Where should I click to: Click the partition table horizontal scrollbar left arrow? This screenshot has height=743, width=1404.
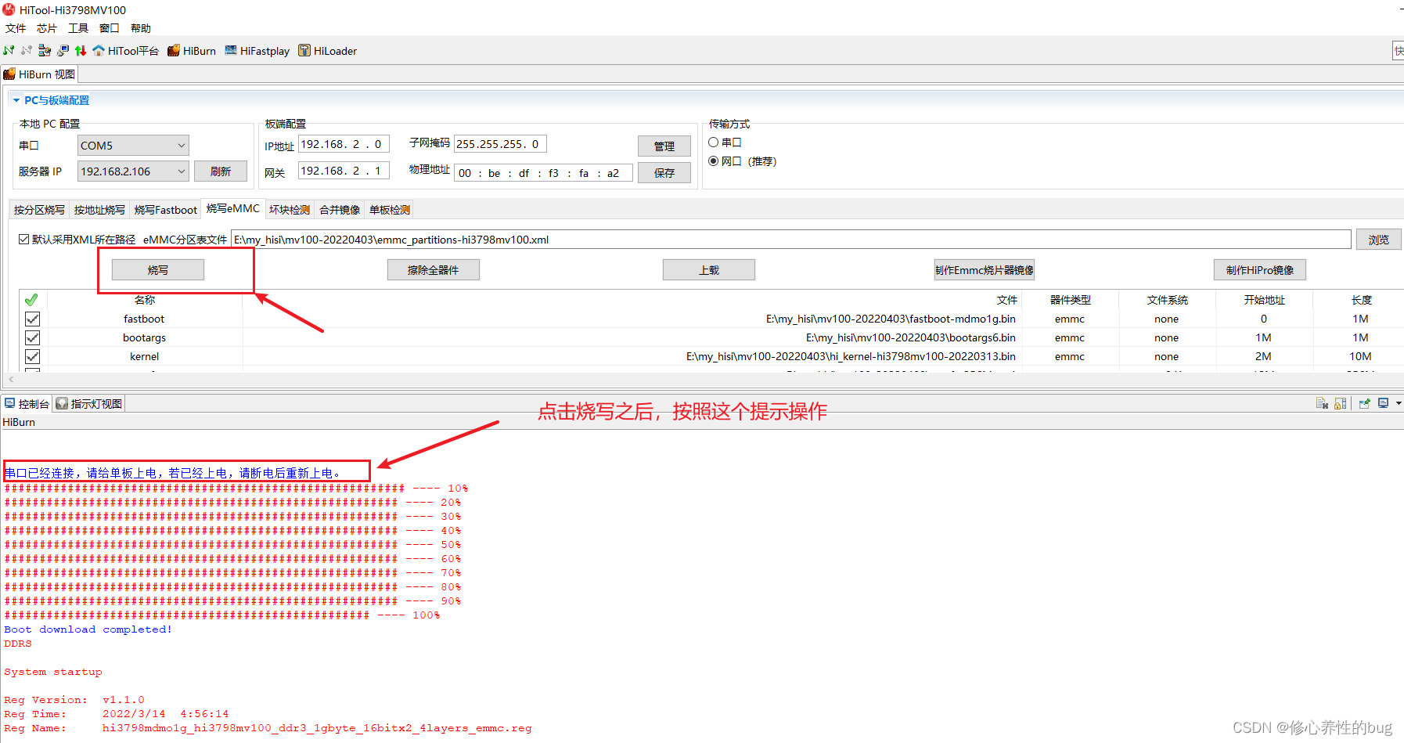[11, 379]
